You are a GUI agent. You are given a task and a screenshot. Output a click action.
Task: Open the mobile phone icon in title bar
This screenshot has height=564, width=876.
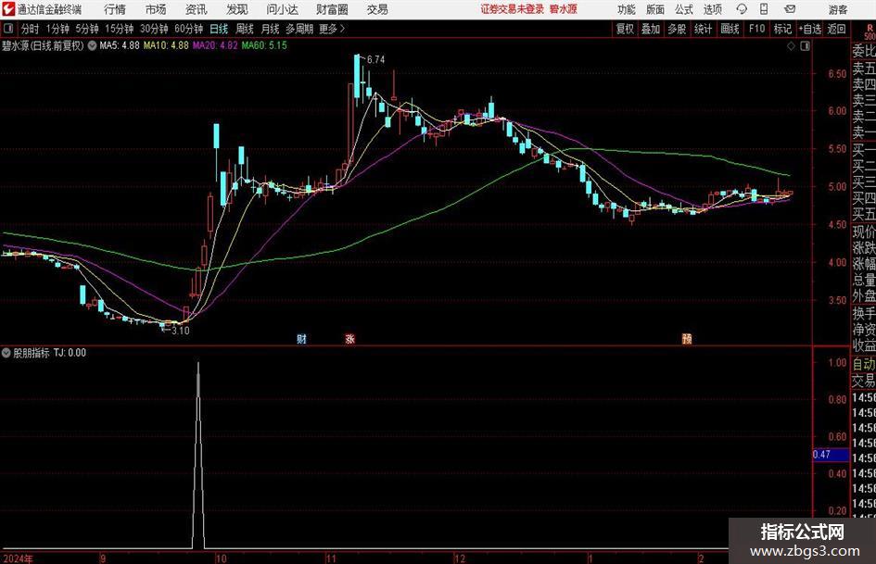pyautogui.click(x=764, y=9)
